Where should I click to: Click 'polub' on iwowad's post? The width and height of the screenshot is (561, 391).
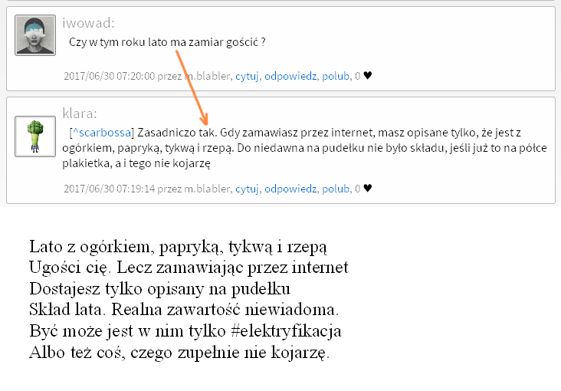[336, 76]
